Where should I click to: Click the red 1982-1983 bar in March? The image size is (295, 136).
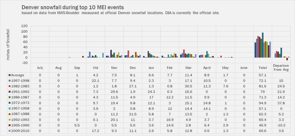(x=184, y=54)
